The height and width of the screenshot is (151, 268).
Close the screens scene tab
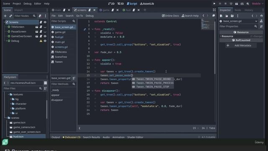pos(94,10)
